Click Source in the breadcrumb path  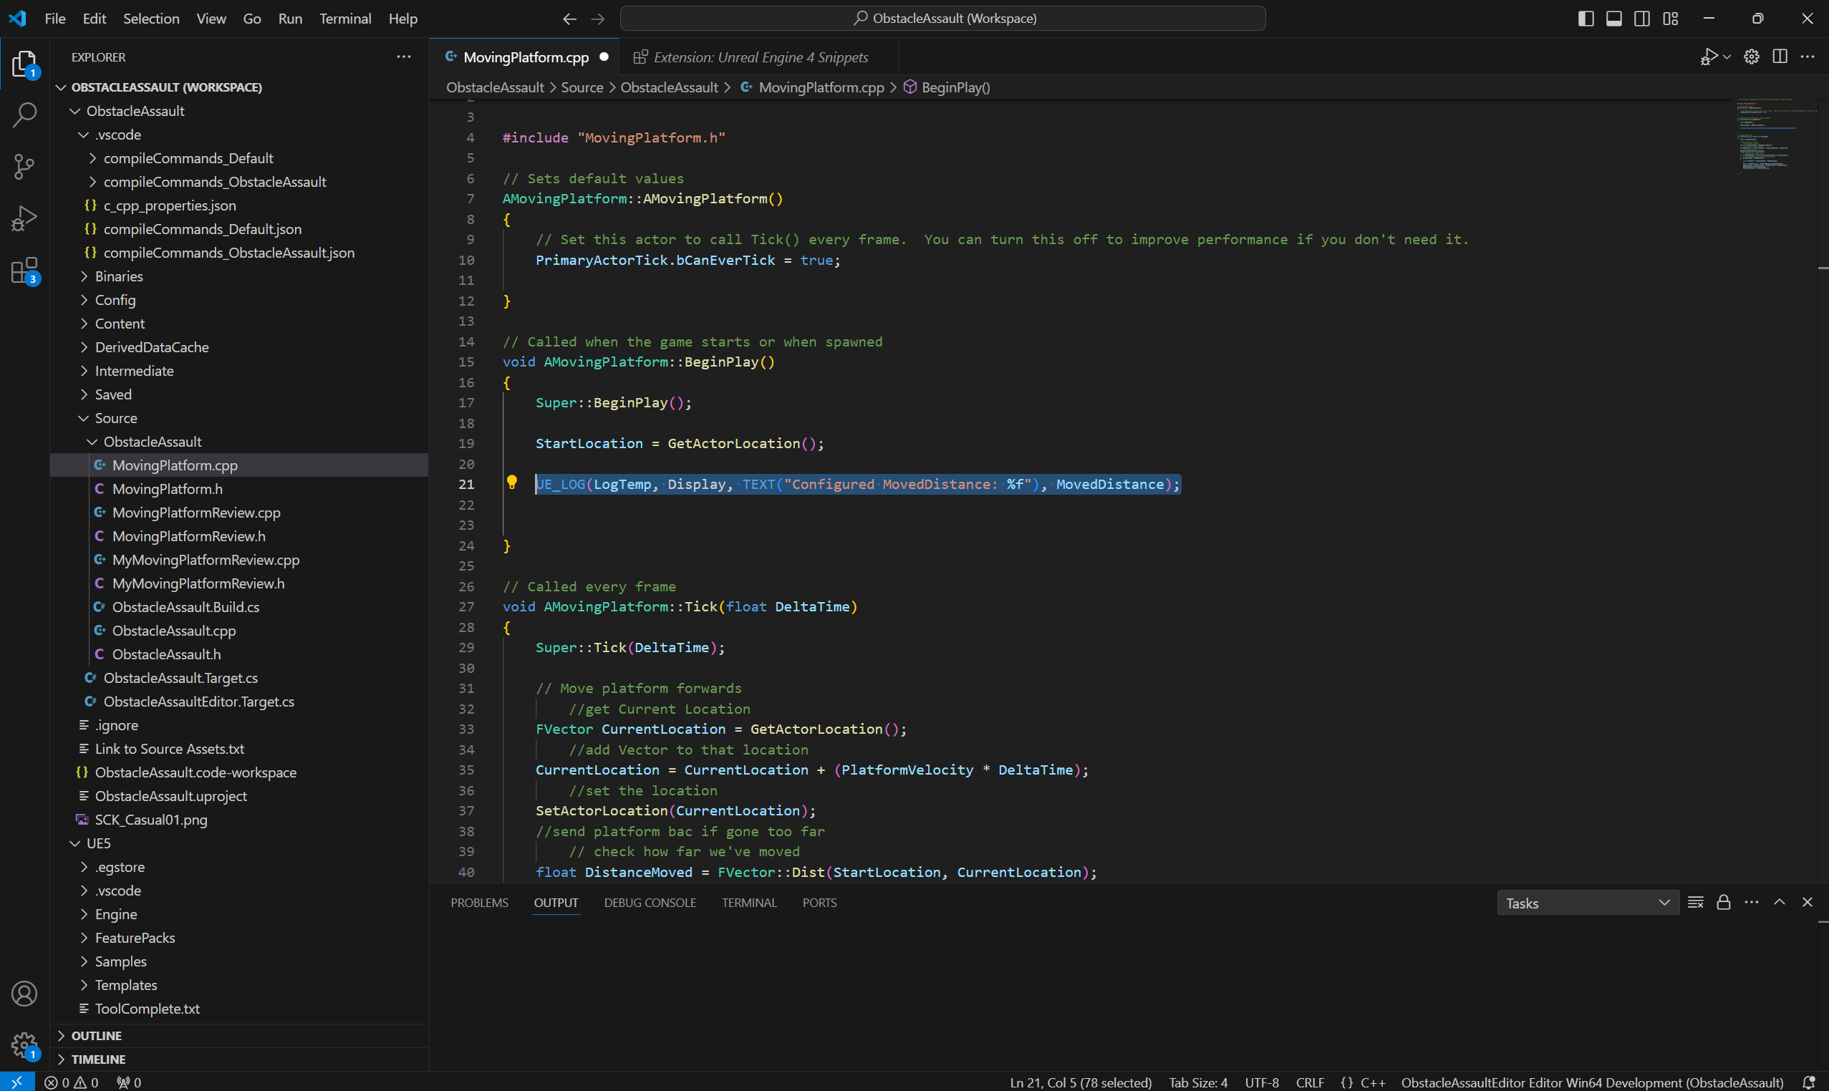tap(581, 87)
